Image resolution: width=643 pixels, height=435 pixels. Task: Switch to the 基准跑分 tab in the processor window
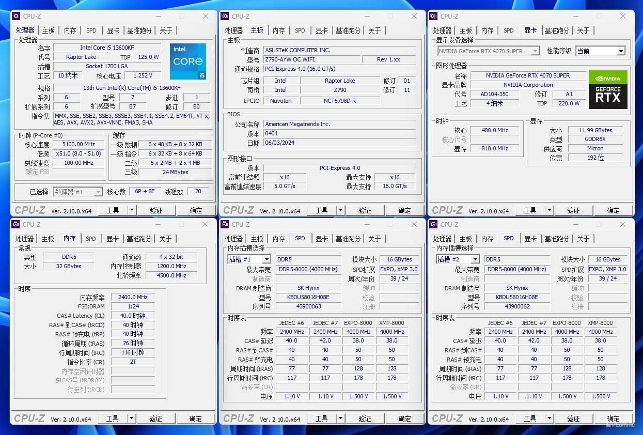click(139, 30)
